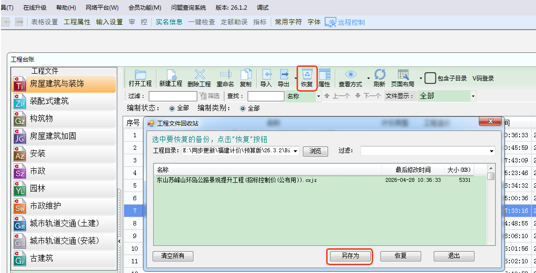Click the 查找 search input field
536x273 pixels.
266,96
